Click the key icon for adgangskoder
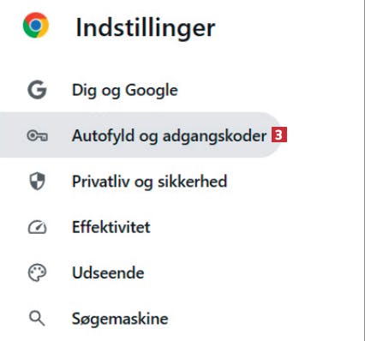This screenshot has width=365, height=341. tap(37, 135)
